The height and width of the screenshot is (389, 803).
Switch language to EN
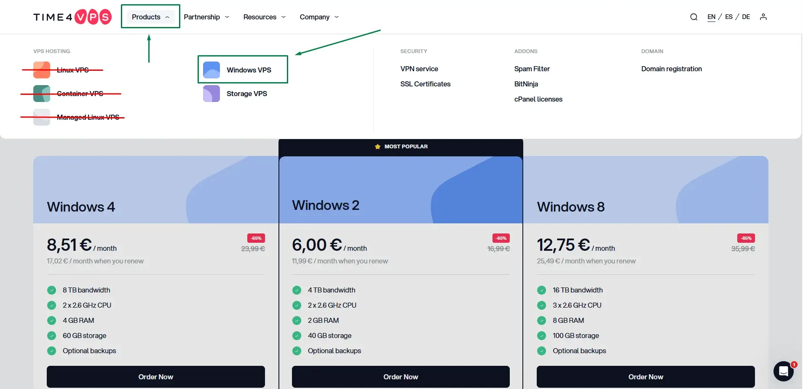711,17
